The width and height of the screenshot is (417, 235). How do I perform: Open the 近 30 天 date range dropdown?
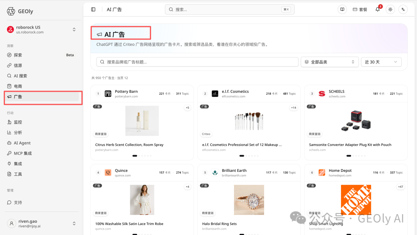(x=381, y=62)
